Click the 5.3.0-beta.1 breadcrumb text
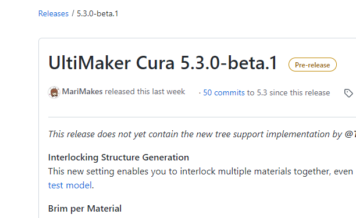 coord(97,13)
